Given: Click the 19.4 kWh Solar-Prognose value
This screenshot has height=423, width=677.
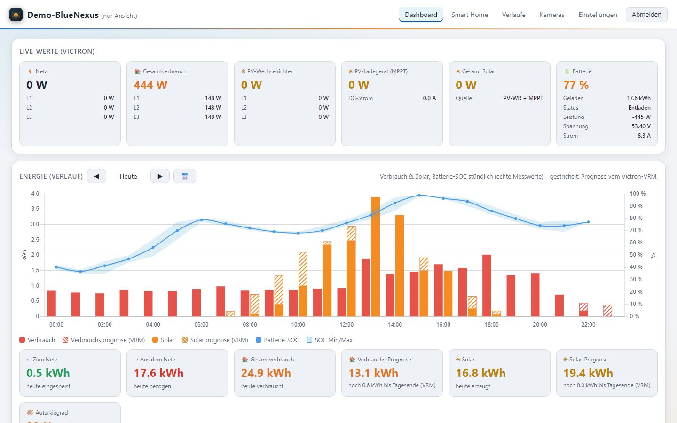Looking at the screenshot, I should tap(588, 373).
